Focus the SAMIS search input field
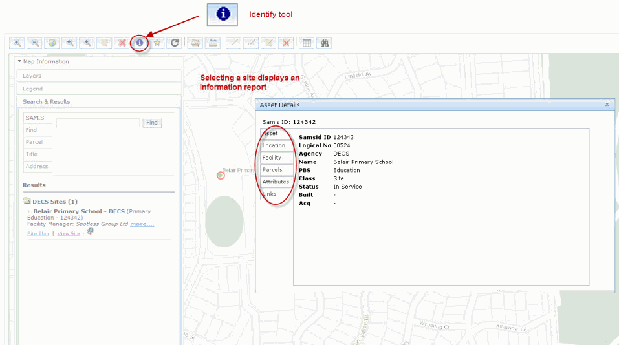The height and width of the screenshot is (345, 619). (x=98, y=123)
